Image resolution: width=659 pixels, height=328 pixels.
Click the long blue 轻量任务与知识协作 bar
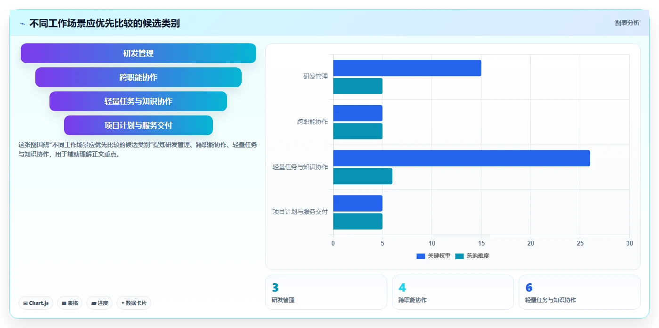tap(462, 158)
